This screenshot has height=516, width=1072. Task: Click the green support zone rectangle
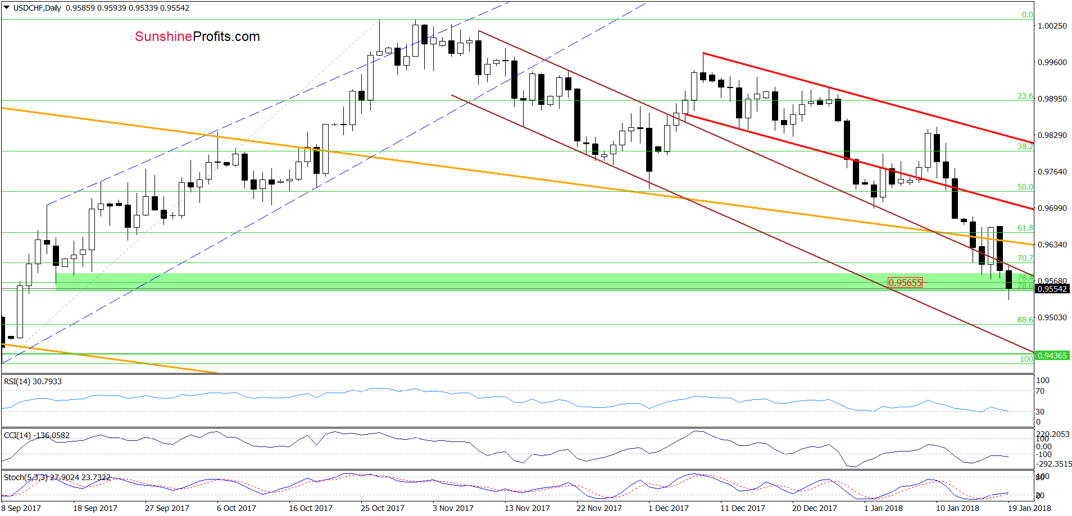544,282
